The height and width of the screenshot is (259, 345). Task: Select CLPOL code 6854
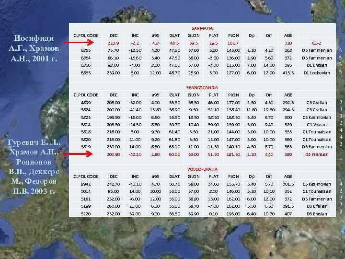point(86,58)
